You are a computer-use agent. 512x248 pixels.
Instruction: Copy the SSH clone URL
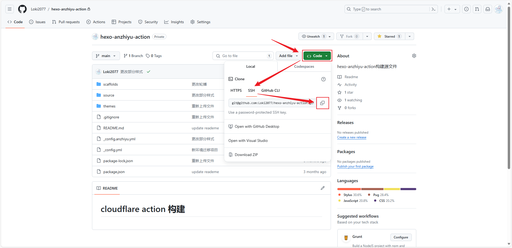click(x=322, y=103)
